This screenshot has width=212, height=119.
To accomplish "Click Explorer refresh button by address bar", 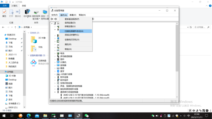I will coord(191,27).
